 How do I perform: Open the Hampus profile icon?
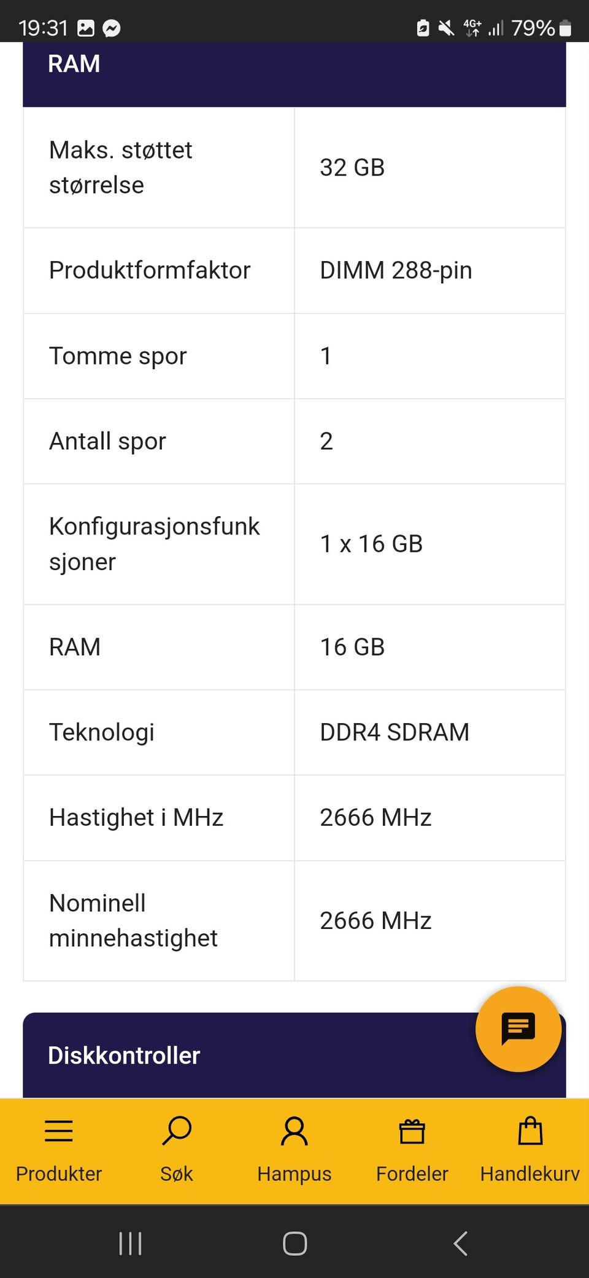[294, 1131]
